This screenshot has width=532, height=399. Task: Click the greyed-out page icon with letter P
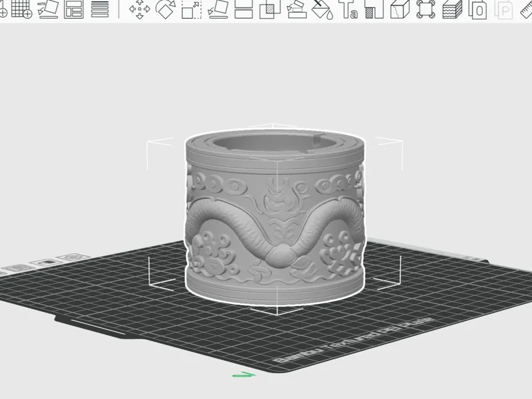pyautogui.click(x=503, y=9)
